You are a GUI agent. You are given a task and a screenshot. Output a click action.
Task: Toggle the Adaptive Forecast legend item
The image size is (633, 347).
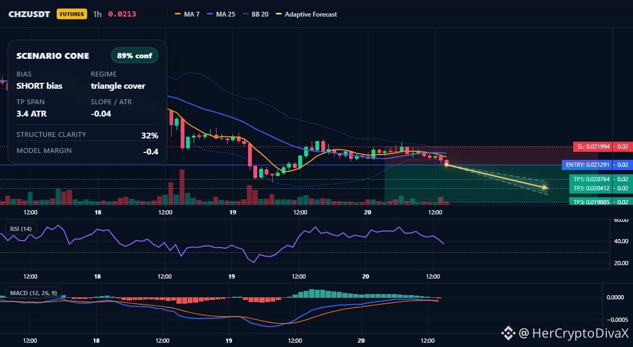[306, 14]
